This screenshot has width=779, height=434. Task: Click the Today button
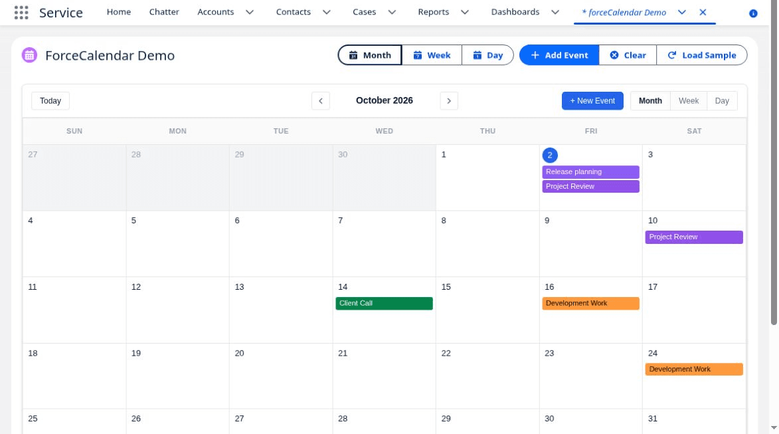(50, 101)
